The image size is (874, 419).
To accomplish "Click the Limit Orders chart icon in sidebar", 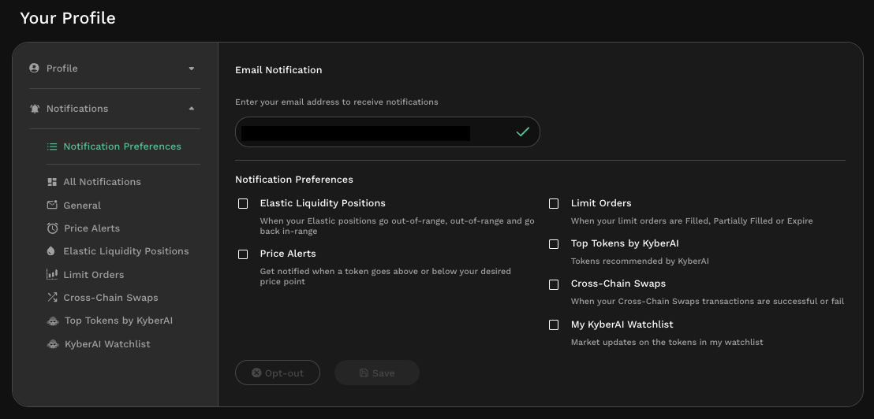I will [x=52, y=275].
